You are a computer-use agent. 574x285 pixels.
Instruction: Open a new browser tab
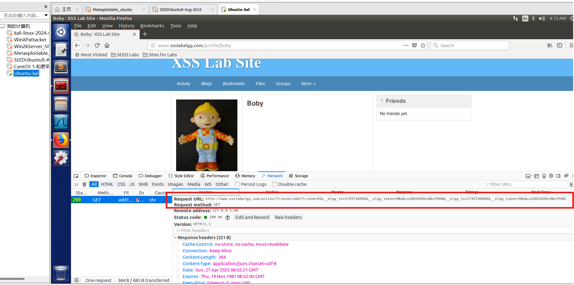click(145, 34)
